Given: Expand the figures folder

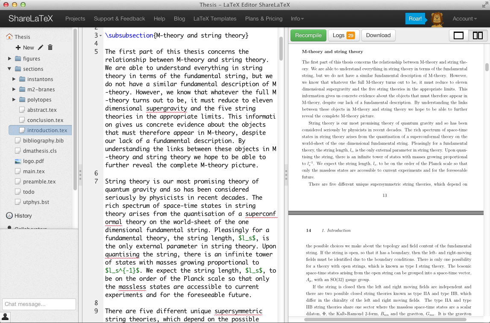Looking at the screenshot, I should pyautogui.click(x=10, y=58).
